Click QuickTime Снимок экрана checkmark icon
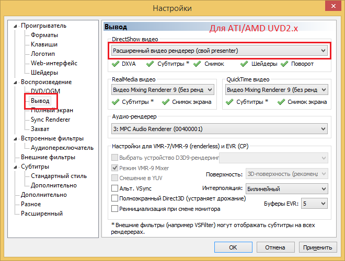Screen dimensions: 345x261 click(x=281, y=102)
